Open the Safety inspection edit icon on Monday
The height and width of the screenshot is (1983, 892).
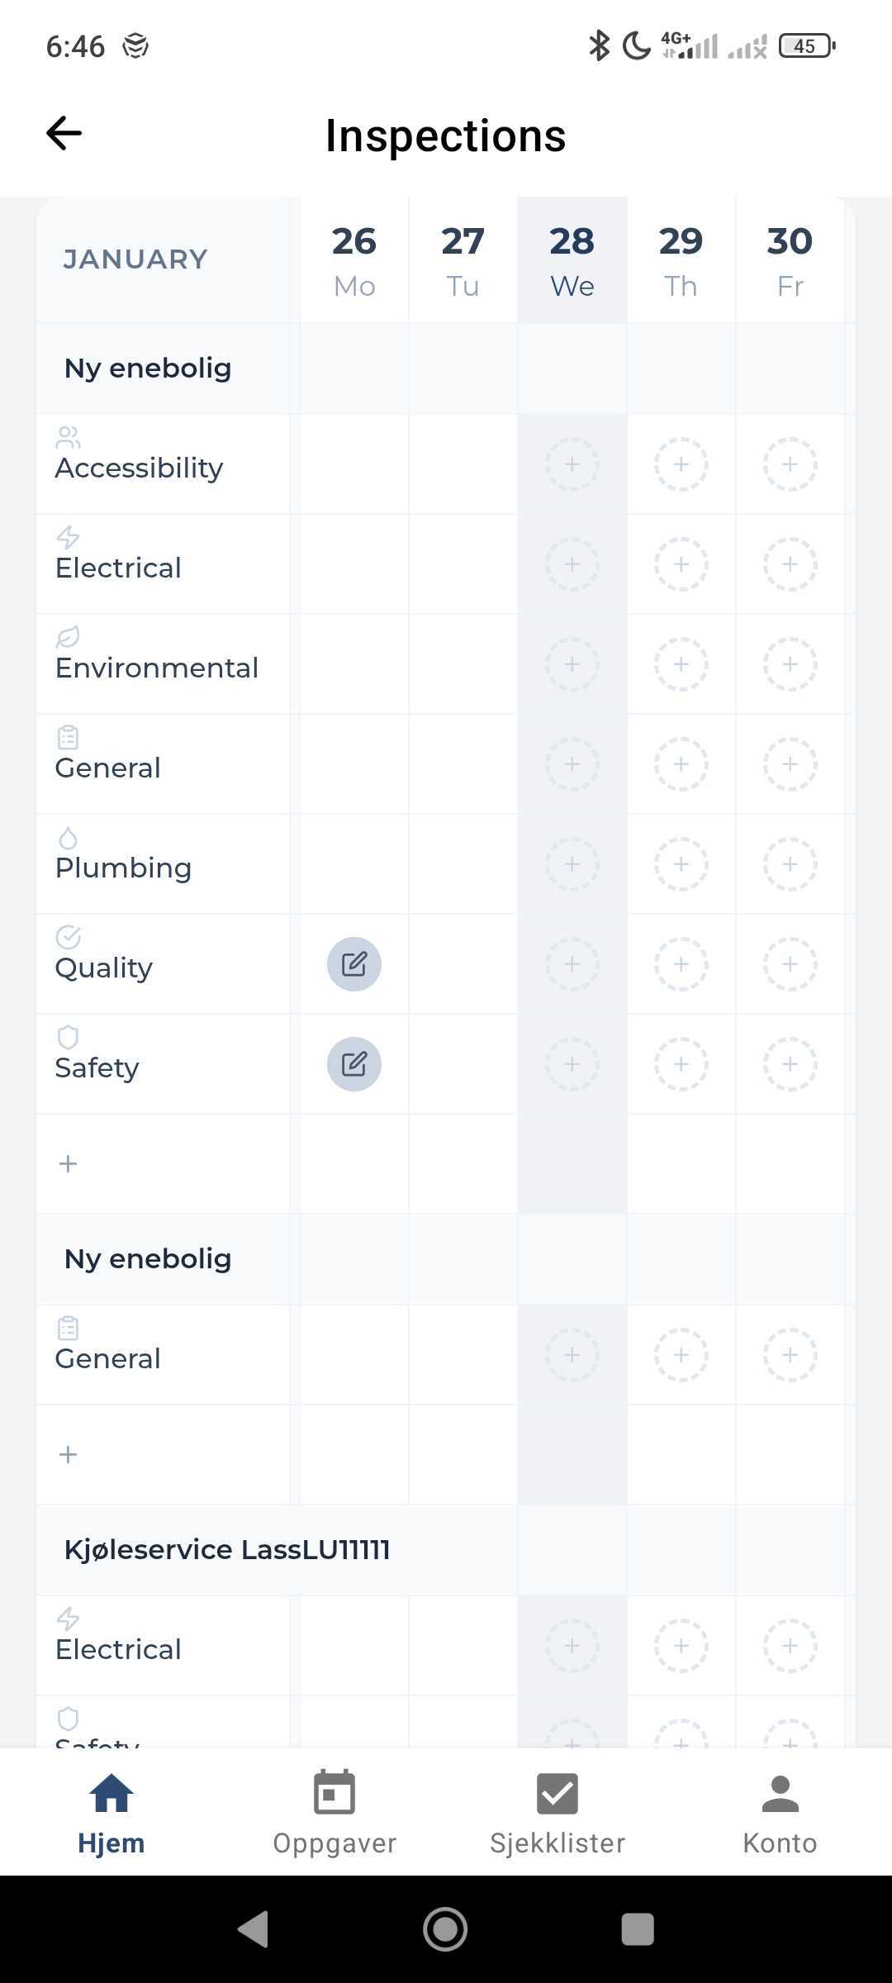coord(354,1064)
